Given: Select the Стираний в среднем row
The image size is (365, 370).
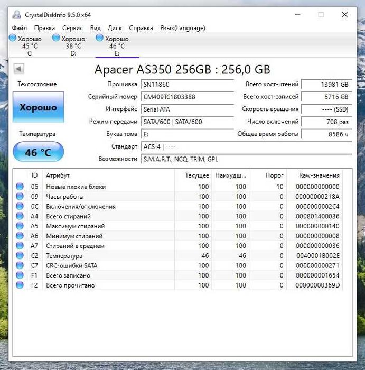Looking at the screenshot, I should coord(178,246).
